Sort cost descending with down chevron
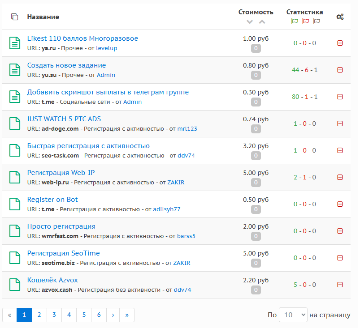Image resolution: width=360 pixels, height=328 pixels. click(250, 22)
